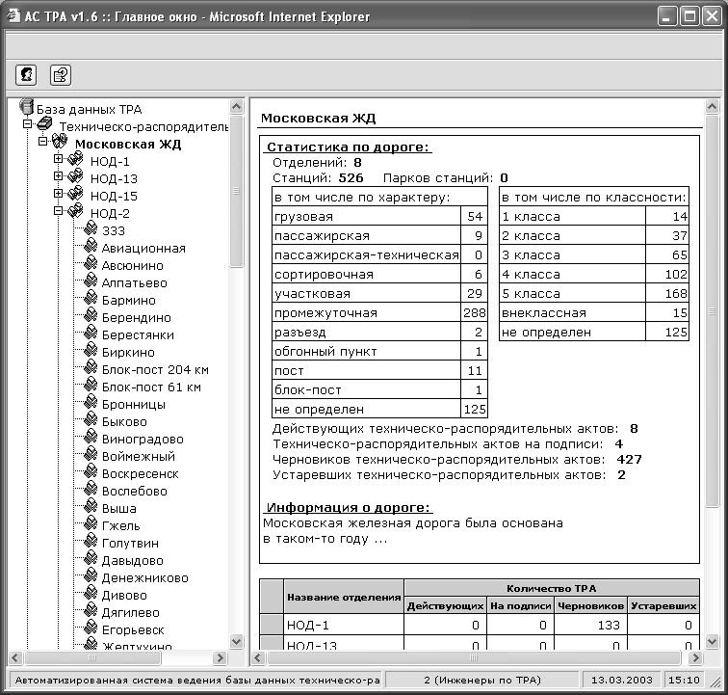728x695 pixels.
Task: Click the tree panel scroll-right arrow
Action: pos(220,657)
